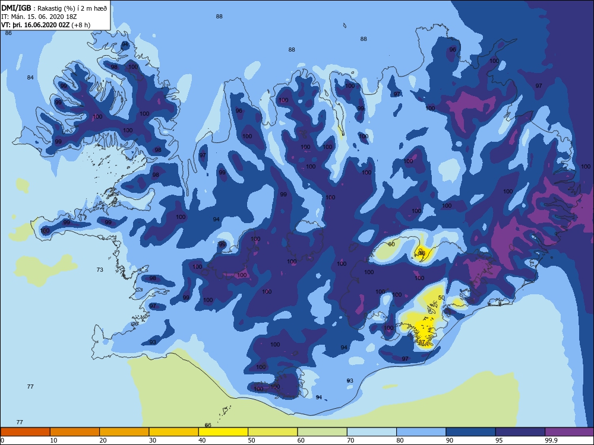The width and height of the screenshot is (594, 445).
Task: Click the dark orange 0–10 legend swatch
Action: [x=25, y=432]
